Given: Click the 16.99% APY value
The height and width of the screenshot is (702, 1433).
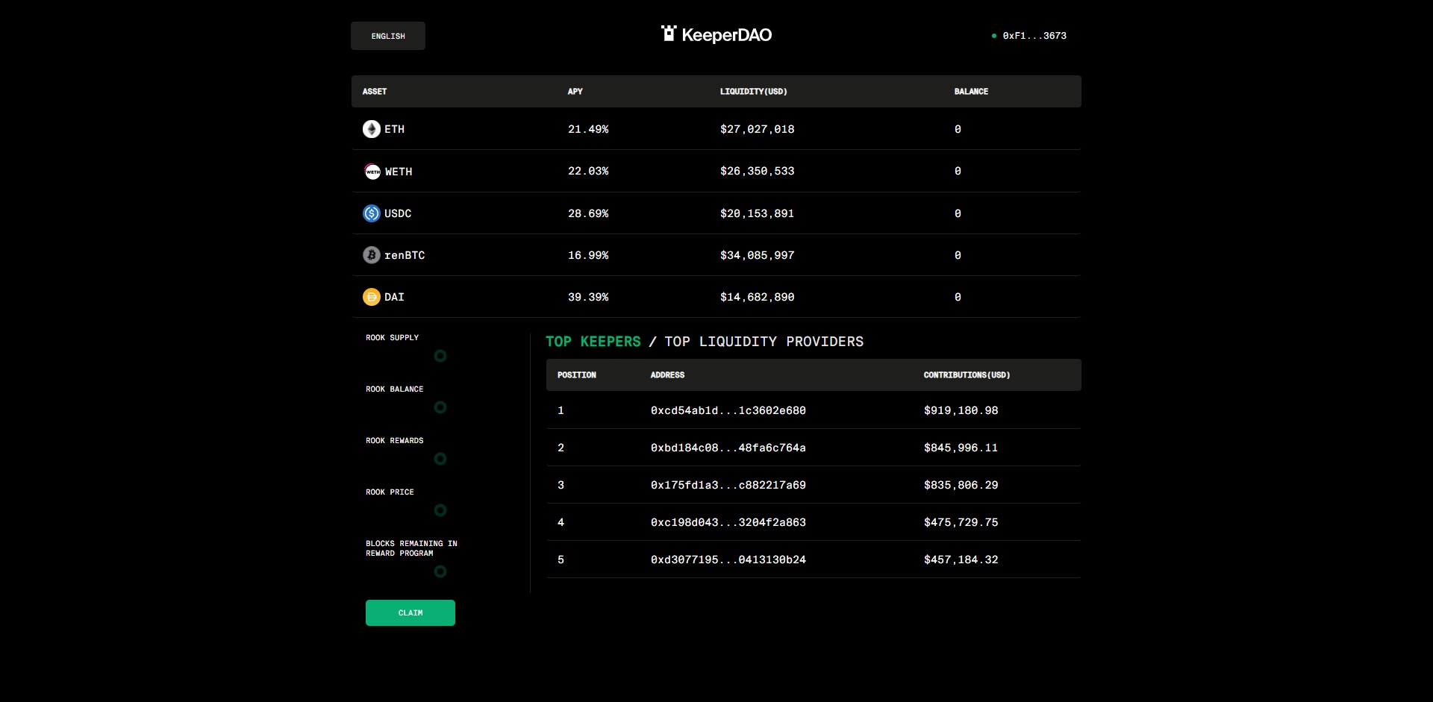Looking at the screenshot, I should pos(588,255).
